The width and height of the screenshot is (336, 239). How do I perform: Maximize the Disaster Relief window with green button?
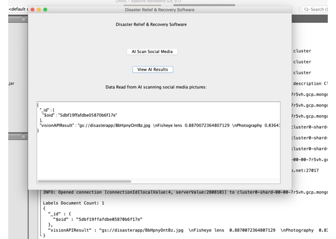[45, 10]
